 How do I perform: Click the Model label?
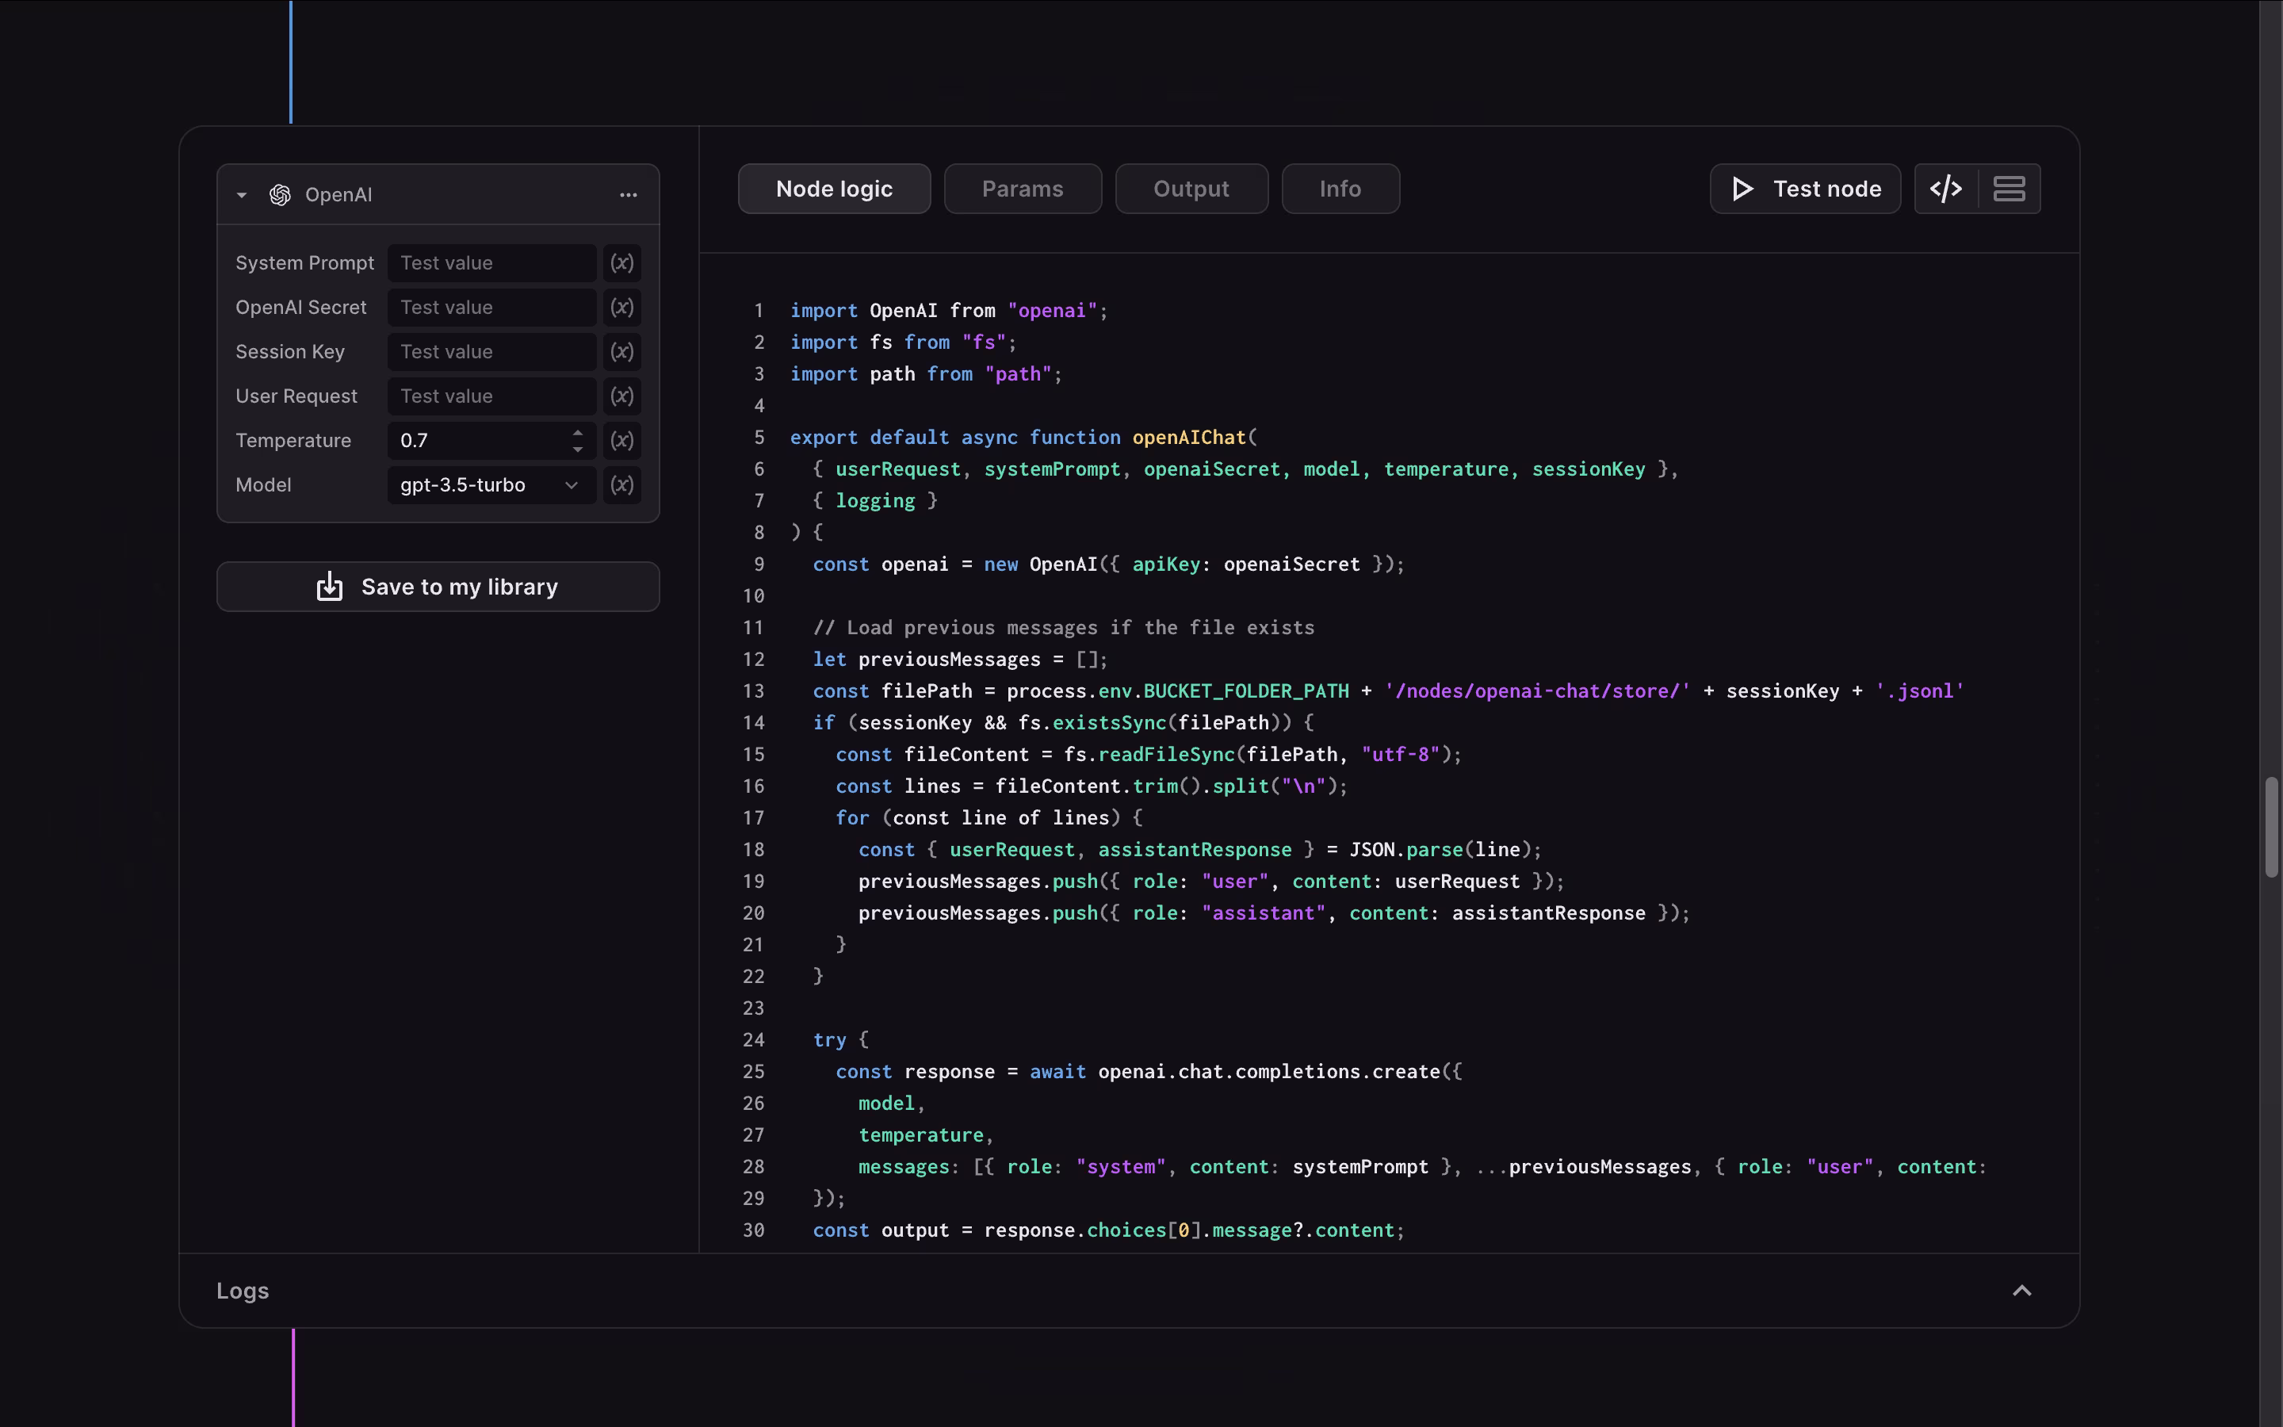pyautogui.click(x=263, y=485)
